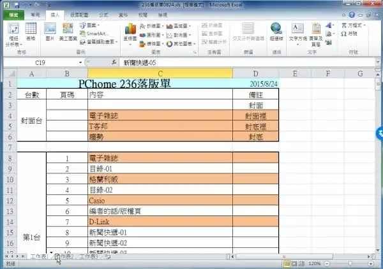
Task: Click cell containing D-Link
Action: point(160,222)
